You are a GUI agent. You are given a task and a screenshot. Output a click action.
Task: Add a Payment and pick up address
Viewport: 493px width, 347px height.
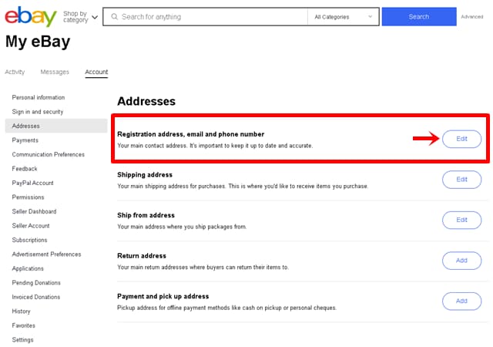pos(461,301)
